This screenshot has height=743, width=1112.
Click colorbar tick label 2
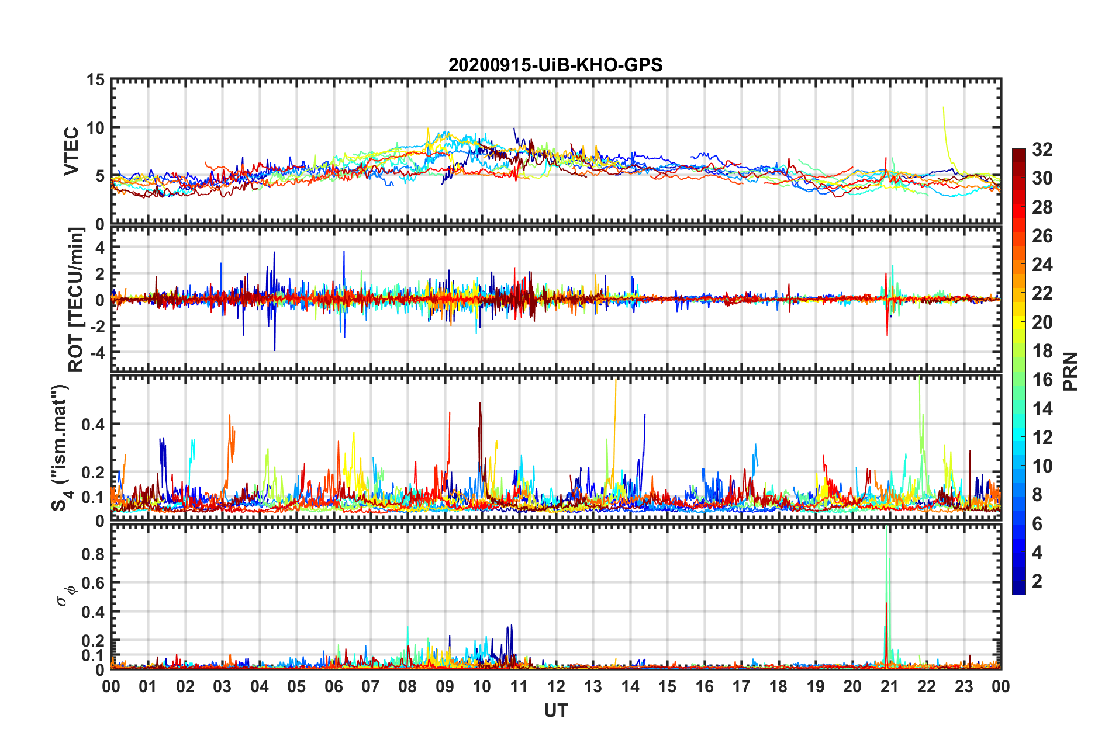(1037, 581)
